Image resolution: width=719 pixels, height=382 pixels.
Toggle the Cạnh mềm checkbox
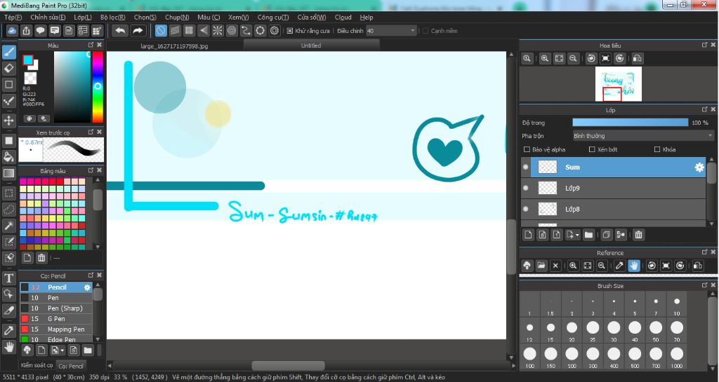coord(425,31)
